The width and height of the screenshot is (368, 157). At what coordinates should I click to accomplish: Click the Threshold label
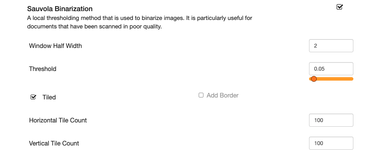pyautogui.click(x=43, y=69)
